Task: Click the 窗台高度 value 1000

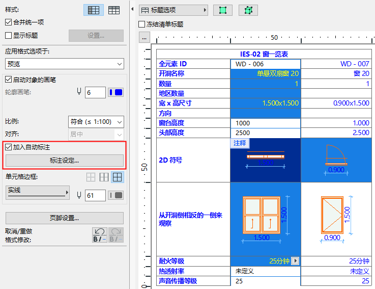Action: click(266, 123)
